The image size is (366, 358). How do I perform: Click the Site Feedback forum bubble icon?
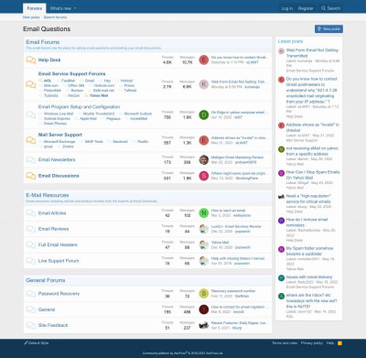[31, 325]
